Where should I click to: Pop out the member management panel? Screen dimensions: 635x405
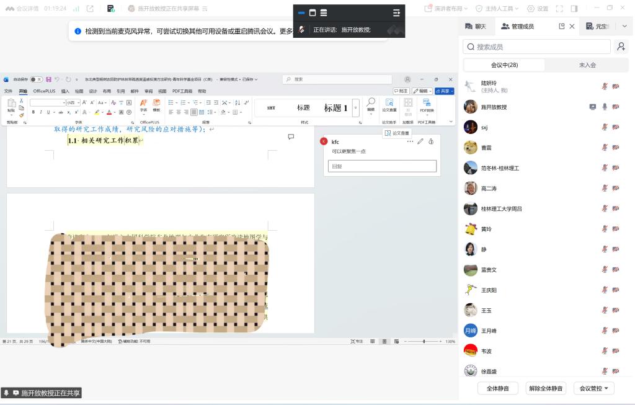(561, 26)
